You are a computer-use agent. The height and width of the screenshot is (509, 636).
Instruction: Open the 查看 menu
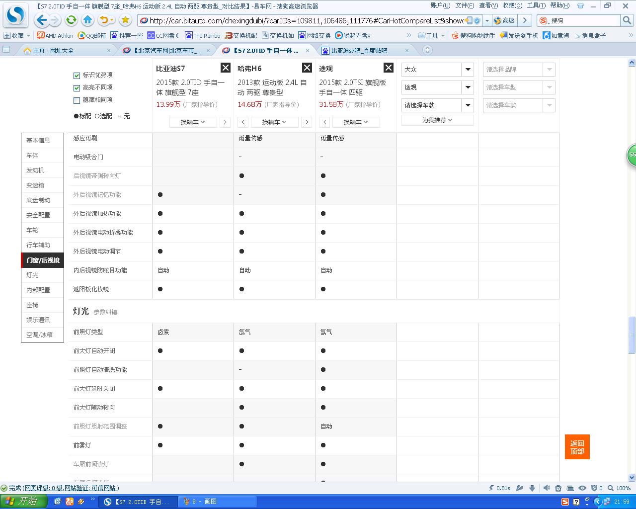(488, 5)
